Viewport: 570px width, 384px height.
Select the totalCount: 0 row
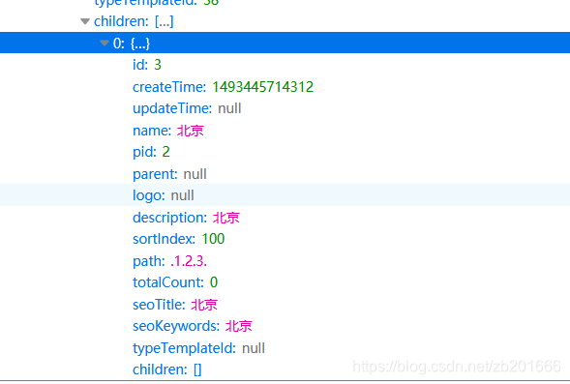tap(285, 282)
